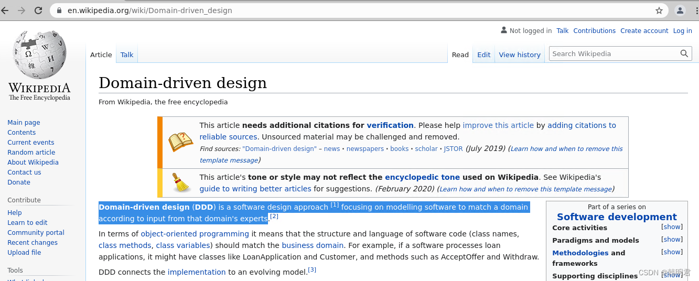Switch to the Article tab
699x281 pixels.
pyautogui.click(x=101, y=55)
